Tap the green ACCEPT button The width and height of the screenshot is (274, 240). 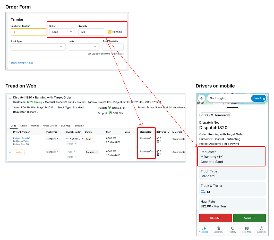[x=249, y=218]
